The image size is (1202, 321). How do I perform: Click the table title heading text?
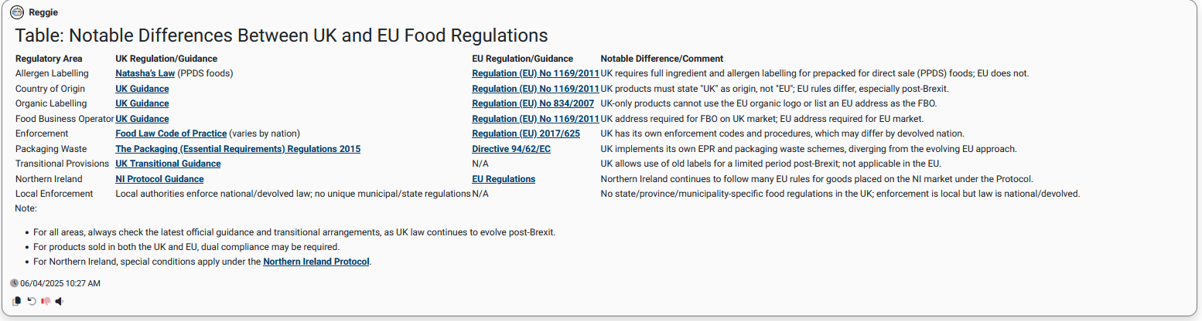point(282,35)
